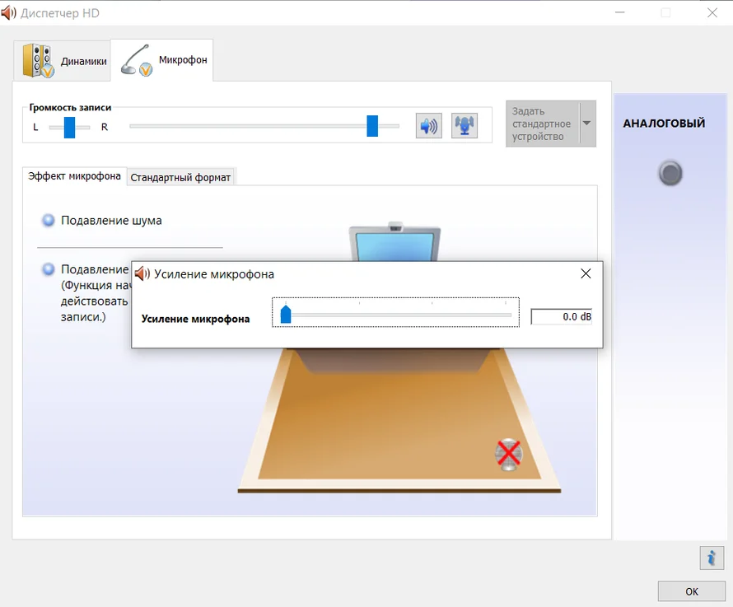Click the recording volume slider handle
Screen dimensions: 733x607
click(372, 126)
